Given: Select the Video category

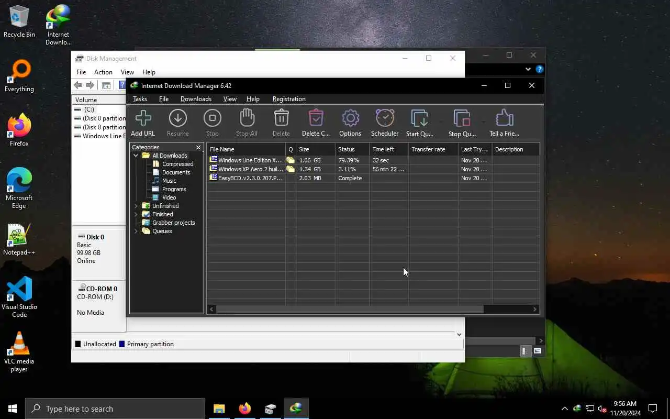Looking at the screenshot, I should [169, 197].
